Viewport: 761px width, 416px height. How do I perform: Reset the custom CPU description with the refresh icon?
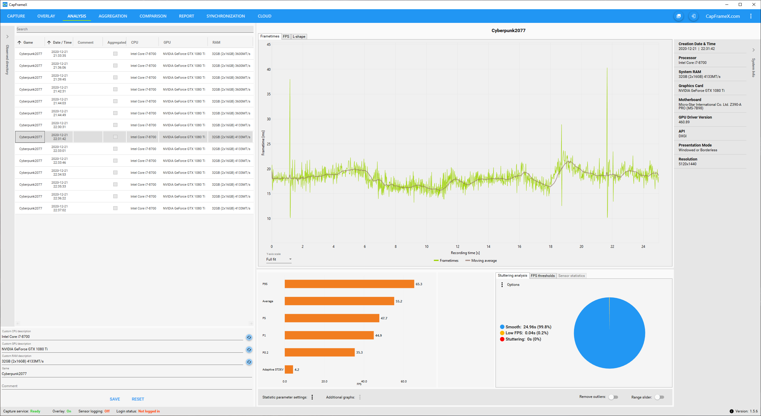[x=249, y=337]
